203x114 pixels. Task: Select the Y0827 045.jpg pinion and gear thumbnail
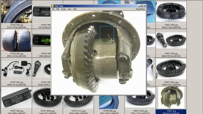point(171,41)
